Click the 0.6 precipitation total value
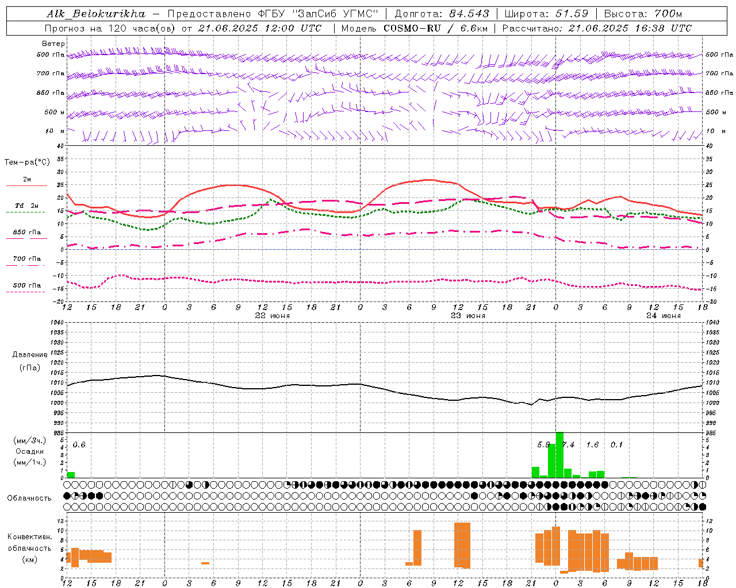The width and height of the screenshot is (736, 588). click(79, 445)
